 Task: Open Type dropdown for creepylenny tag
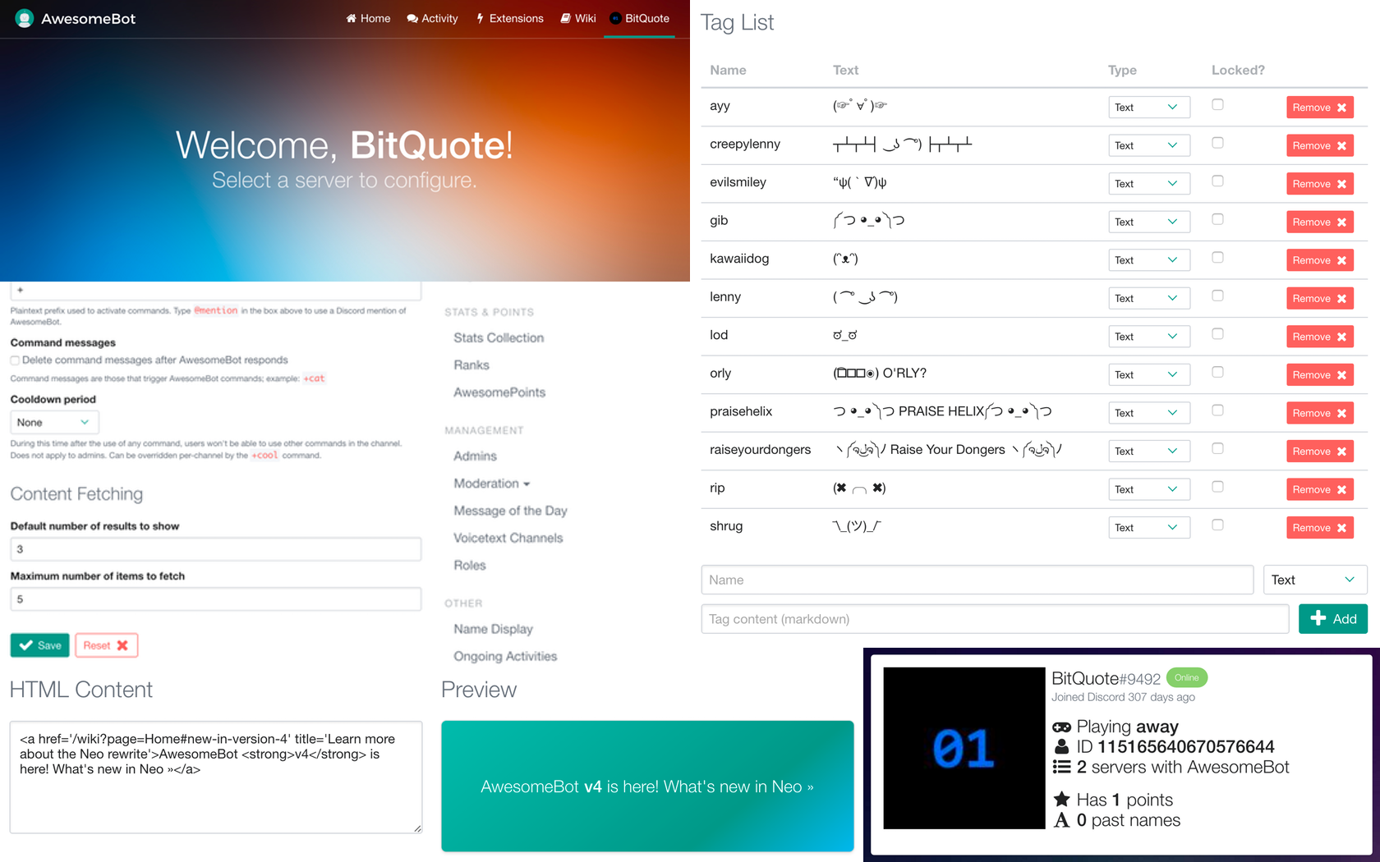tap(1148, 145)
